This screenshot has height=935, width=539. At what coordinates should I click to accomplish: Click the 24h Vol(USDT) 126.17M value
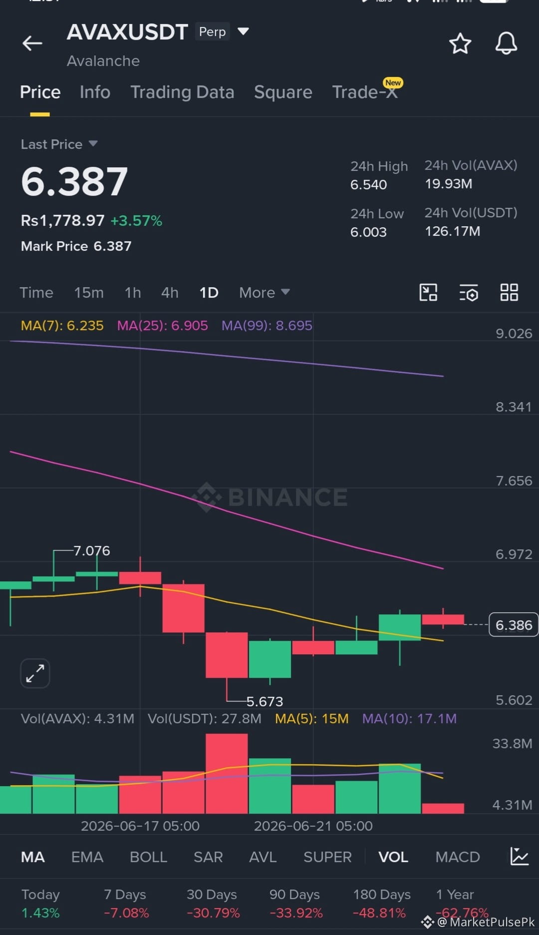pos(453,231)
